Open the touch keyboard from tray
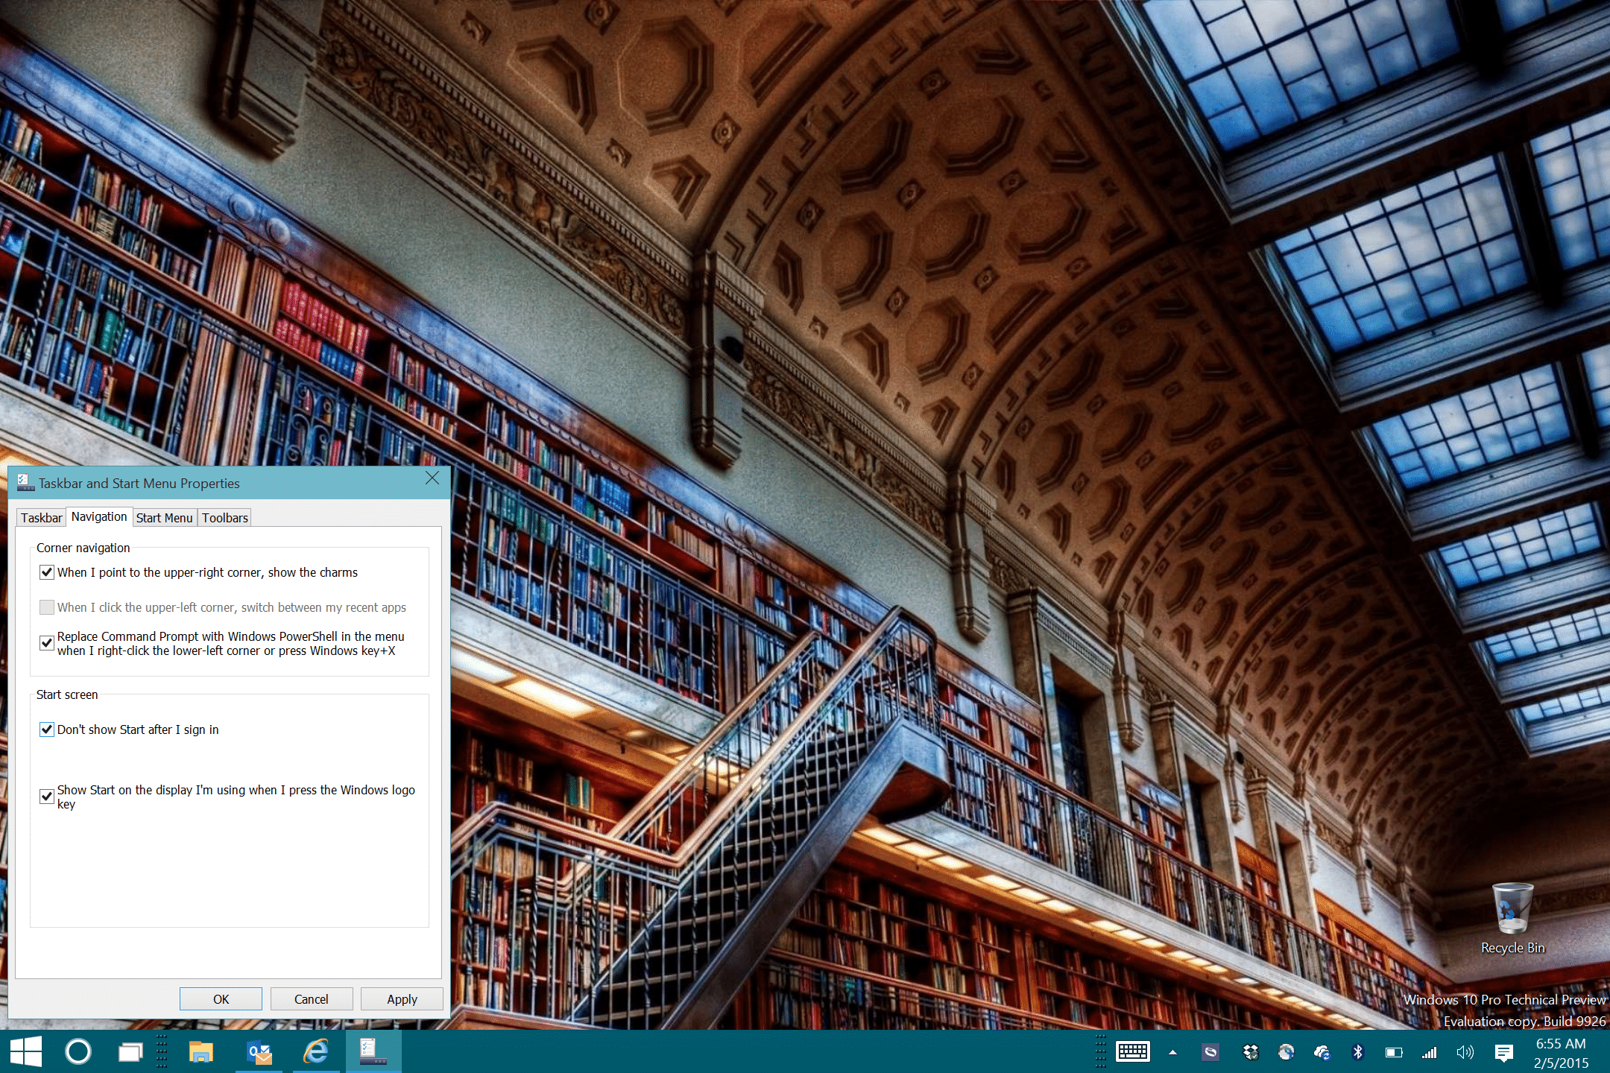Image resolution: width=1610 pixels, height=1073 pixels. click(x=1133, y=1052)
